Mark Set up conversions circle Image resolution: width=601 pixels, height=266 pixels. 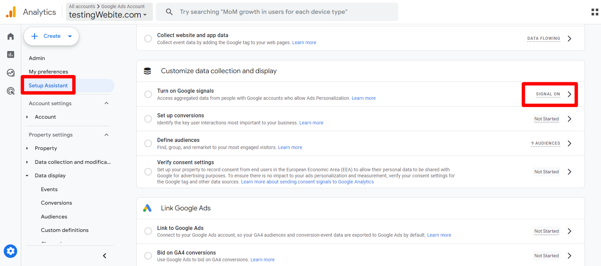(x=148, y=119)
